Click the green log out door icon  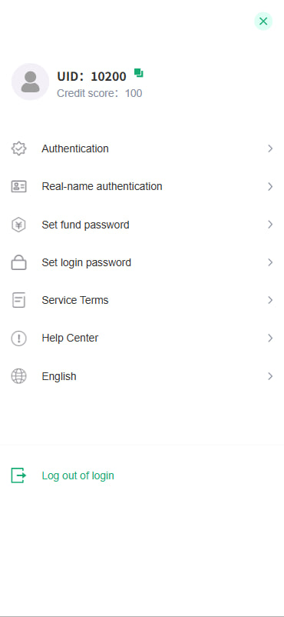(19, 475)
